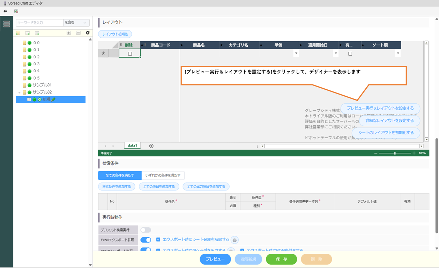The width and height of the screenshot is (439, 268).
Task: Select the data1 sheet tab
Action: (132, 146)
